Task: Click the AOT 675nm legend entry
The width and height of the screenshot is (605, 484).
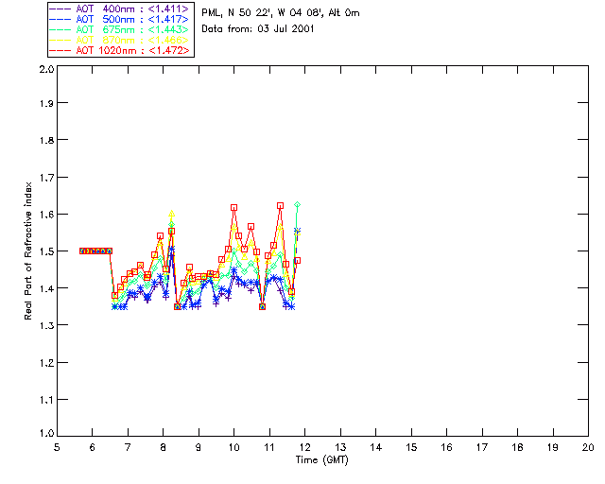Action: pos(119,29)
